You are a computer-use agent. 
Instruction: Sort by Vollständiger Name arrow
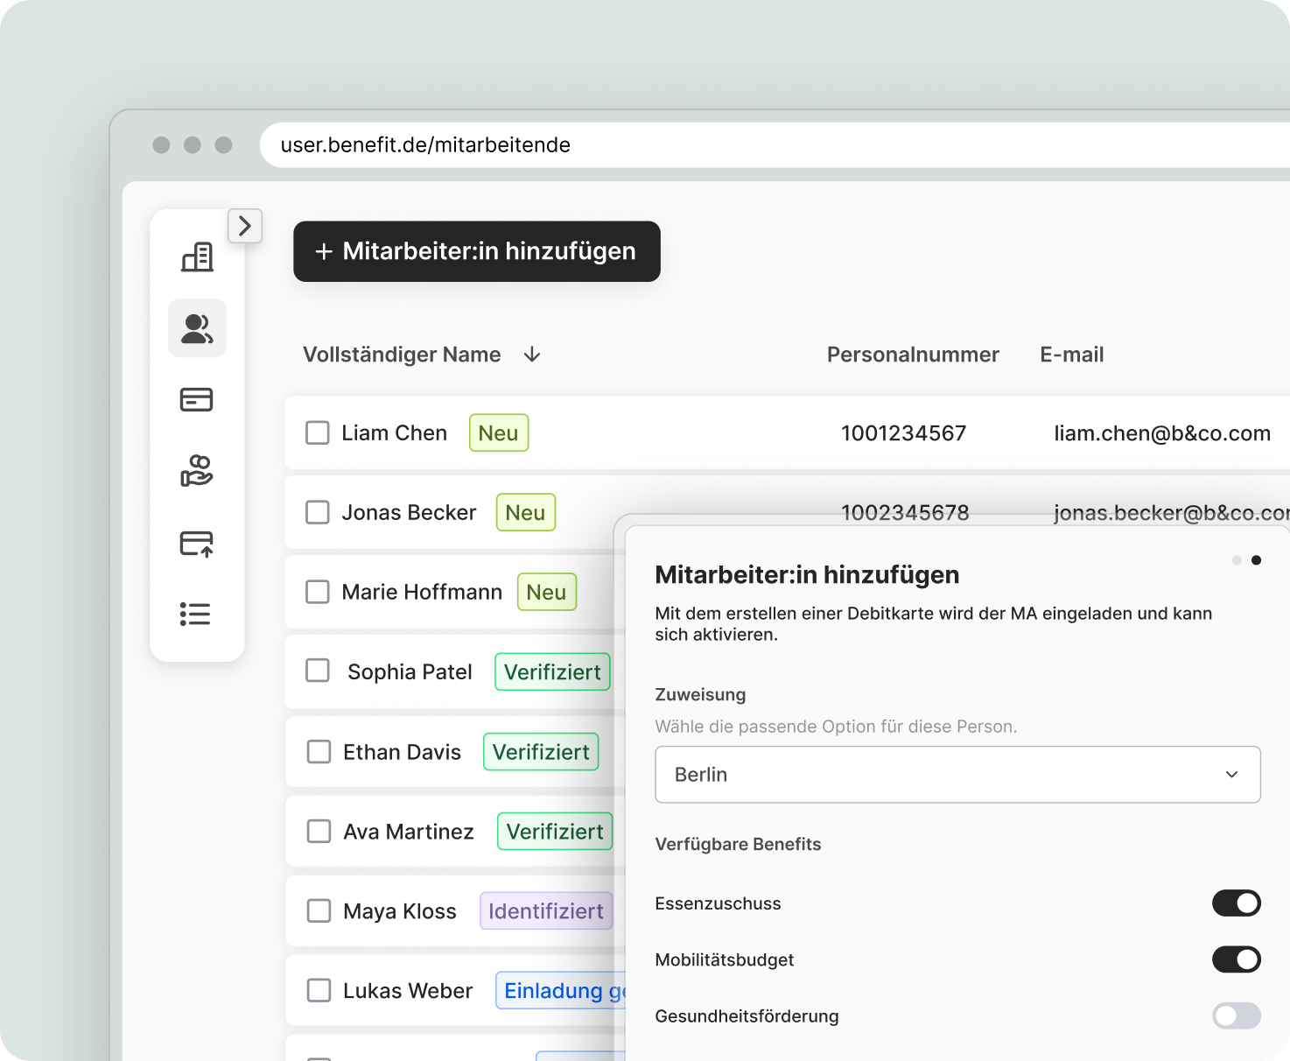pos(532,355)
